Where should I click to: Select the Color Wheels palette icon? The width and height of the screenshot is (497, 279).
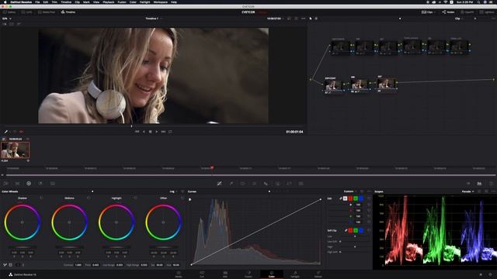click(x=29, y=184)
